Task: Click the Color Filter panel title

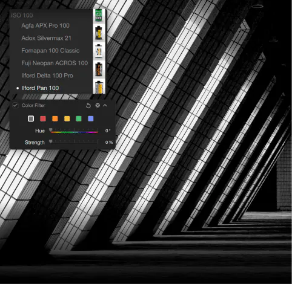Action: click(33, 105)
